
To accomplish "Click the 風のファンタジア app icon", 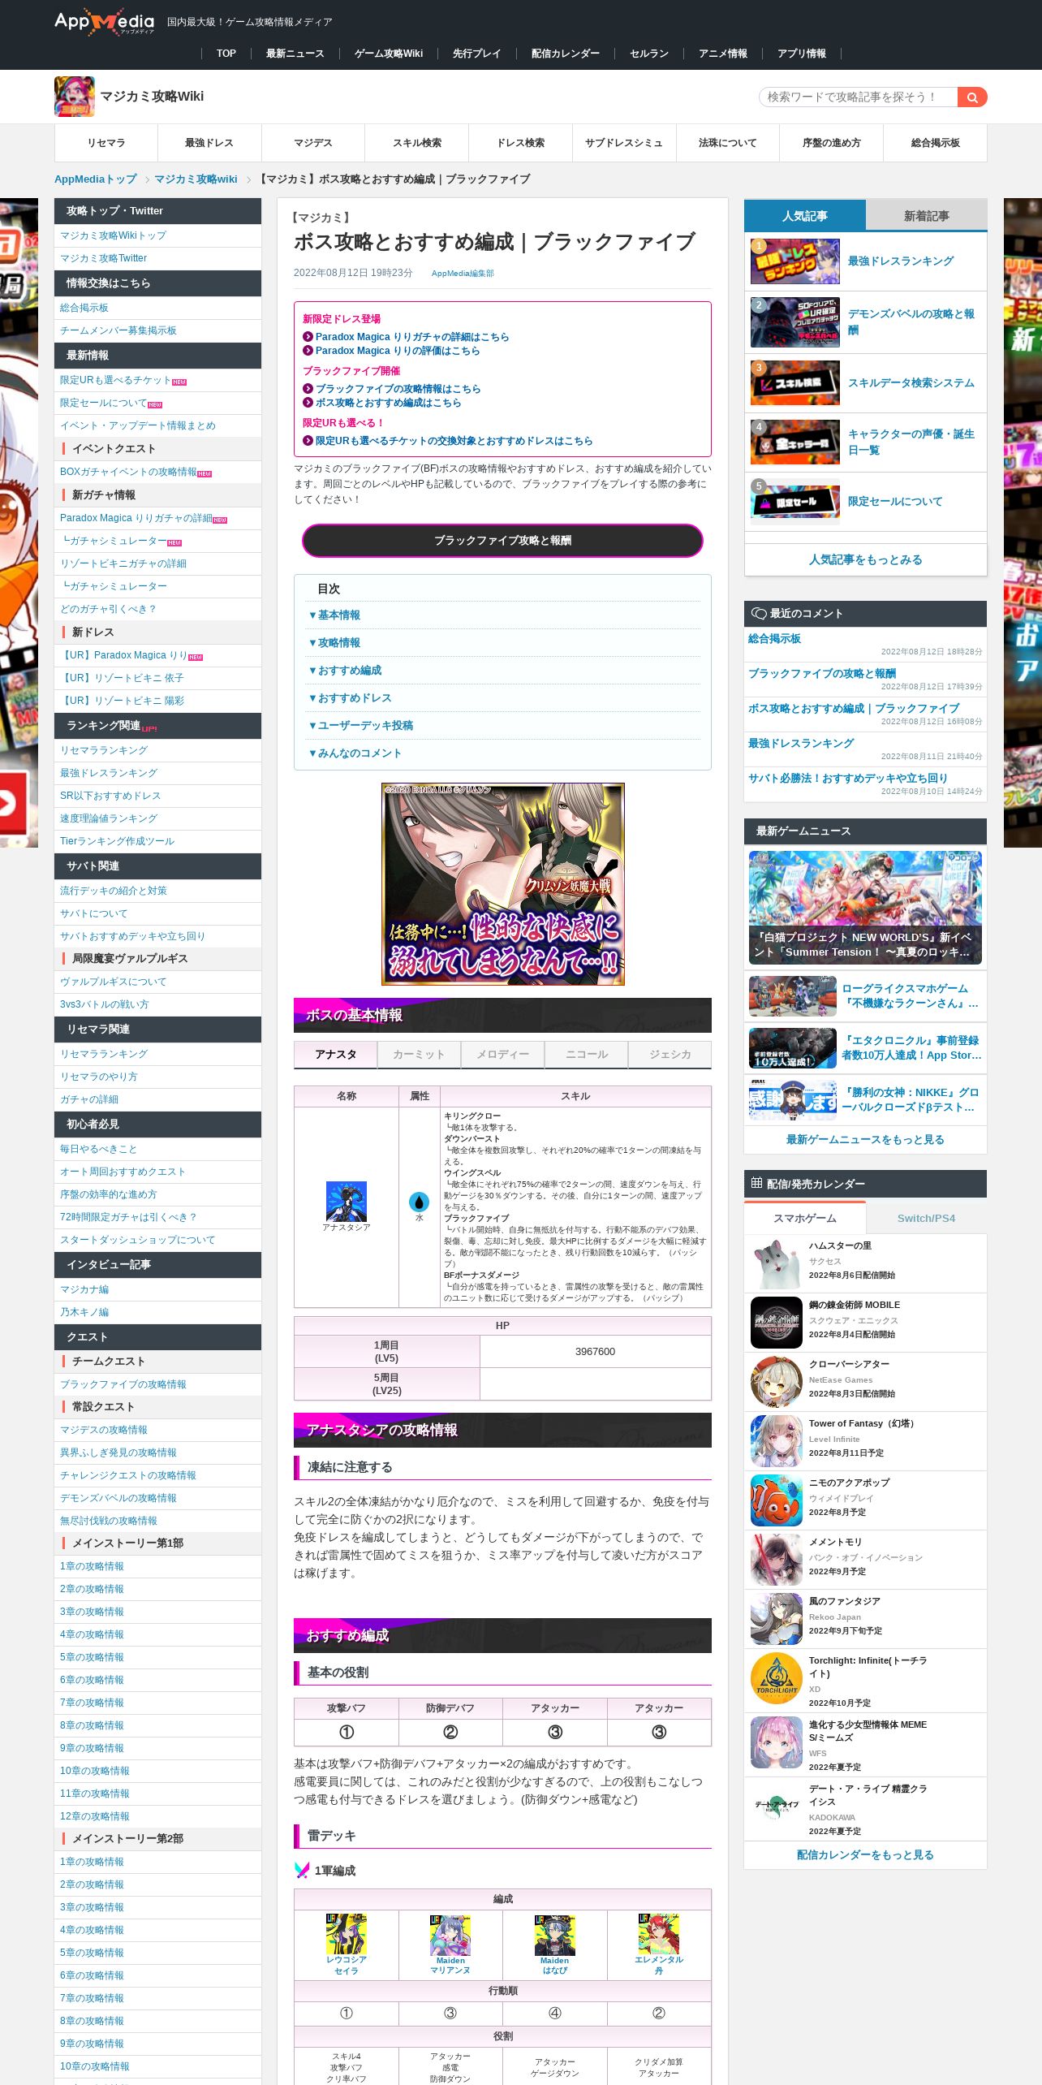I will click(x=777, y=1619).
